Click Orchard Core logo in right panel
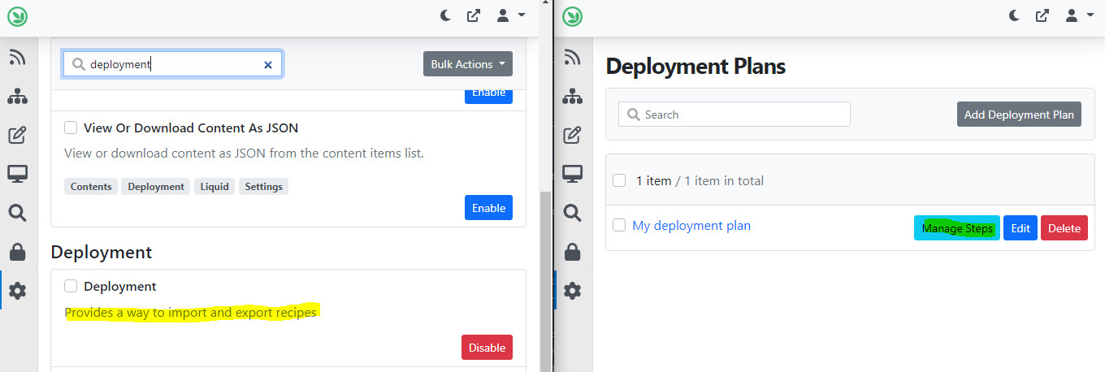The image size is (1105, 372). pyautogui.click(x=574, y=15)
